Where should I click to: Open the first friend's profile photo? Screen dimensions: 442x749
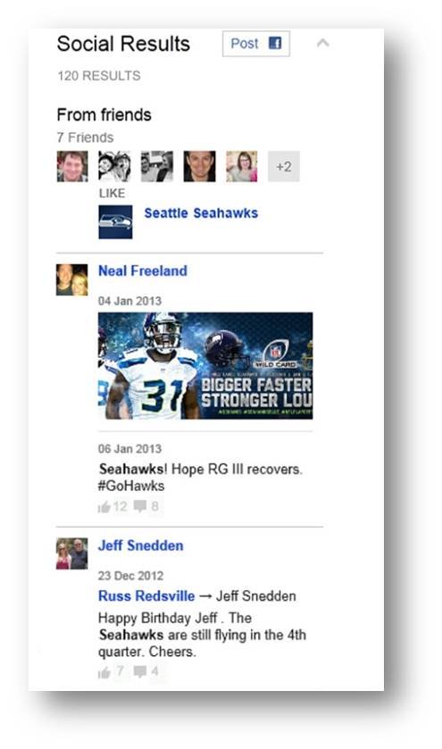(x=72, y=166)
